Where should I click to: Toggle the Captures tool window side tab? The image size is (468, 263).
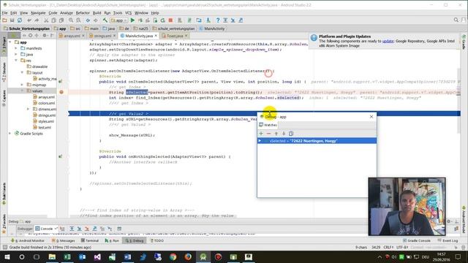[4, 98]
